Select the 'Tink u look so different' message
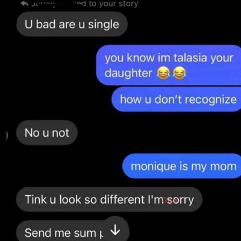This screenshot has width=241, height=241. click(x=109, y=199)
